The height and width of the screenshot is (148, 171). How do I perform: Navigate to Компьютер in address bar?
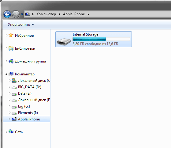coord(46,14)
